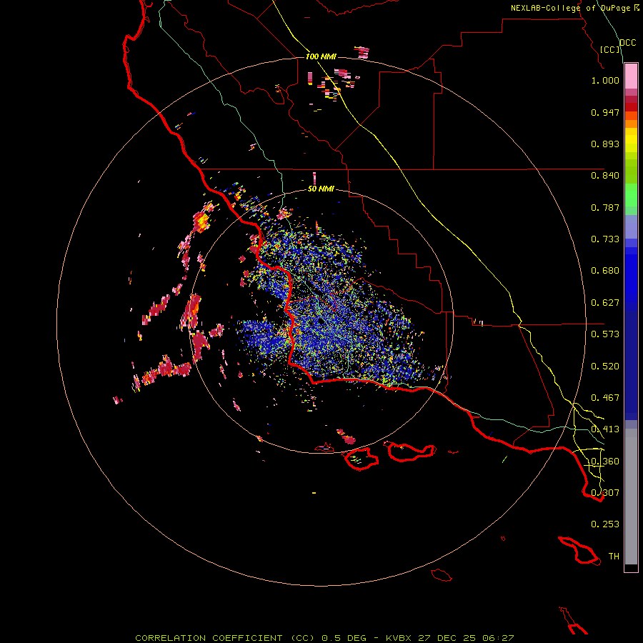This screenshot has height=643, width=643.
Task: Click the NEXLAB-College of DuPage label
Action: point(570,8)
